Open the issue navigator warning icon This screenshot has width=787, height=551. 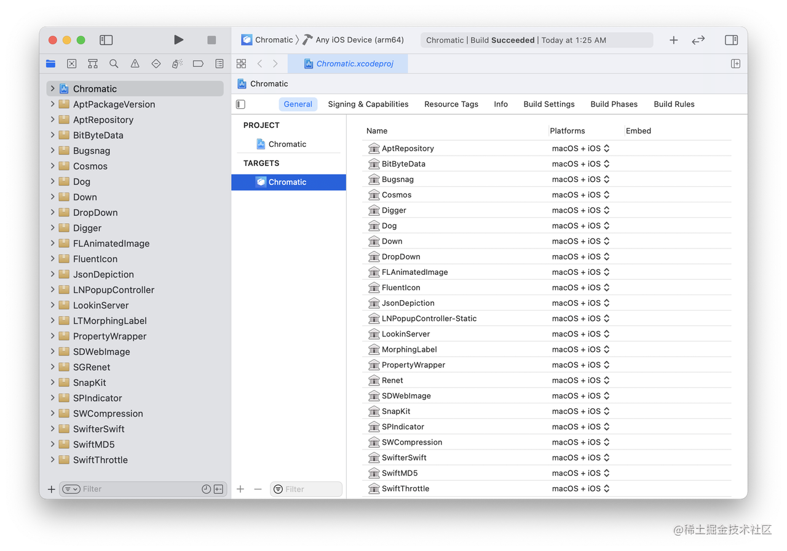pos(135,64)
